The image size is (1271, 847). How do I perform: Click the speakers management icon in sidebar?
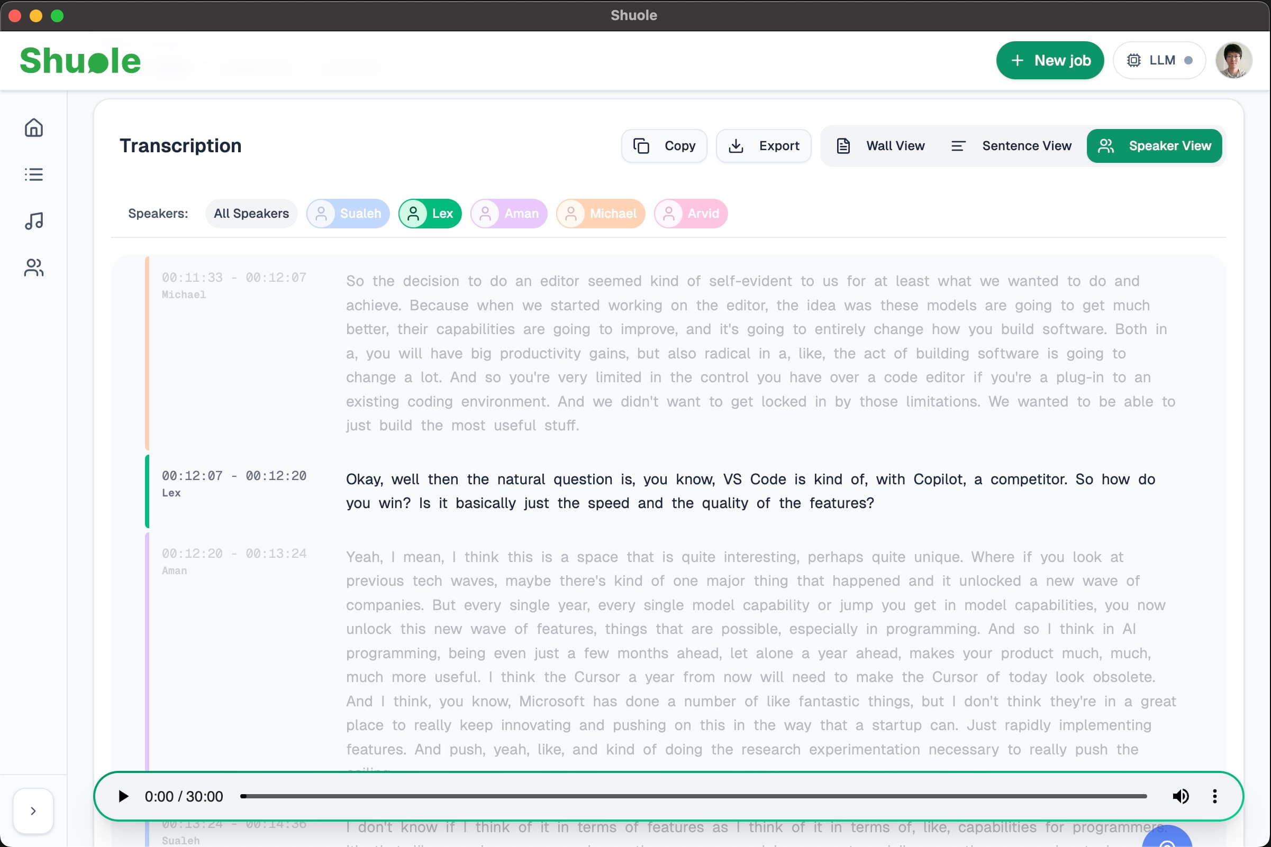tap(33, 268)
